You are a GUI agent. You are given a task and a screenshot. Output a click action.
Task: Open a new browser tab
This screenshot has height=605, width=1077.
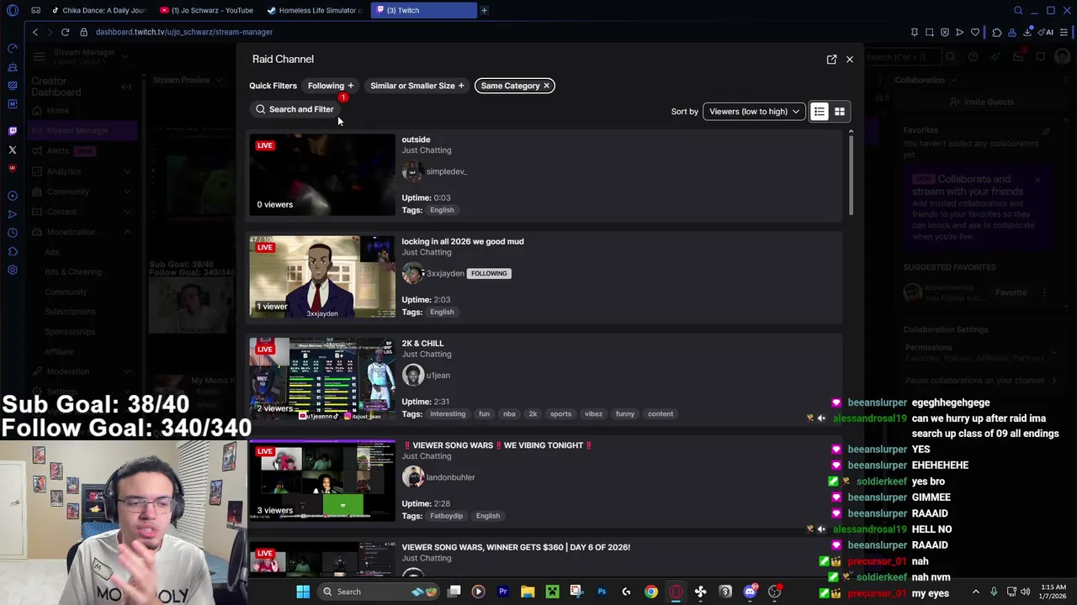coord(484,10)
